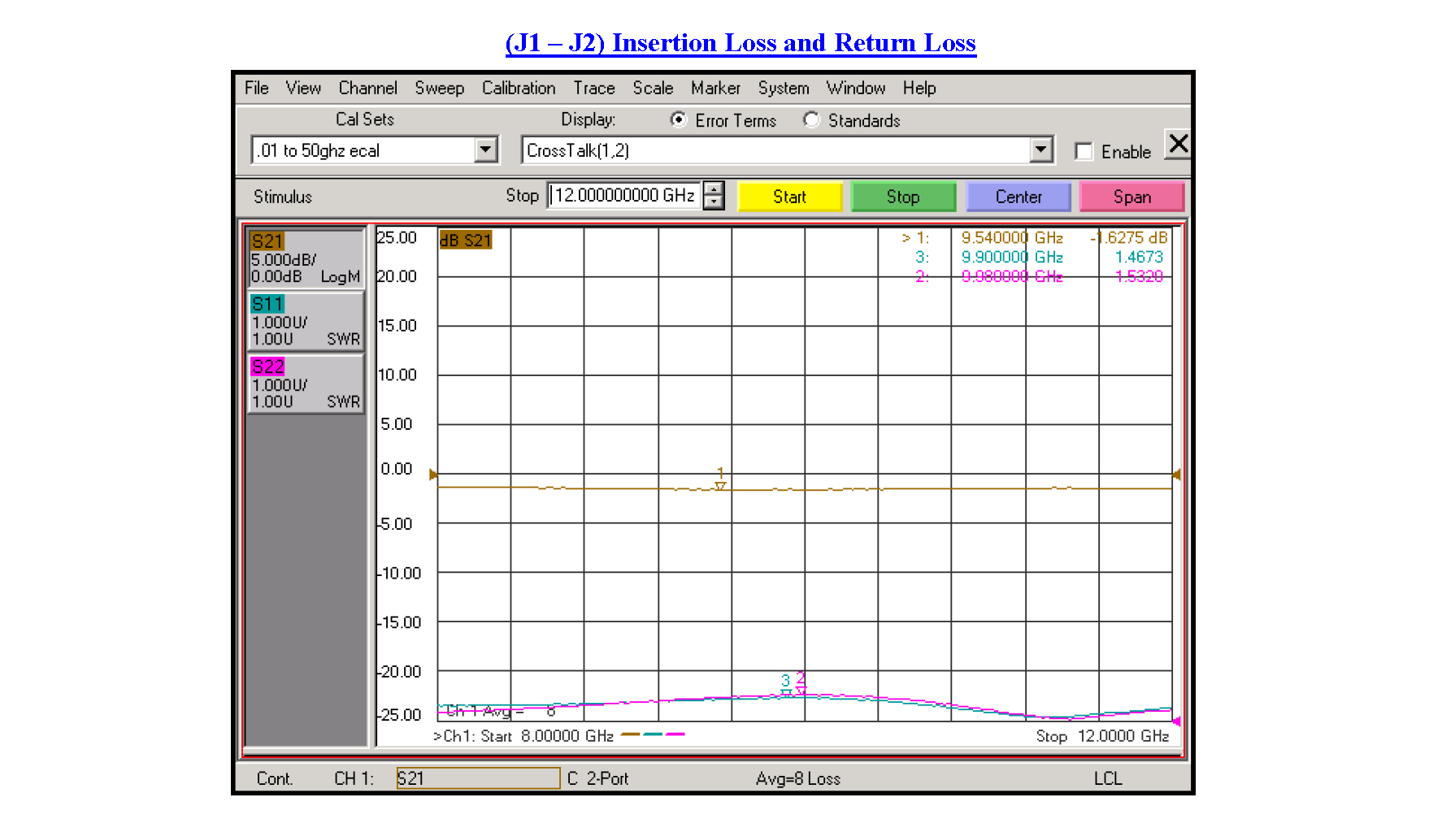Click the Cont. sweep indicator
The image size is (1442, 819).
click(275, 778)
